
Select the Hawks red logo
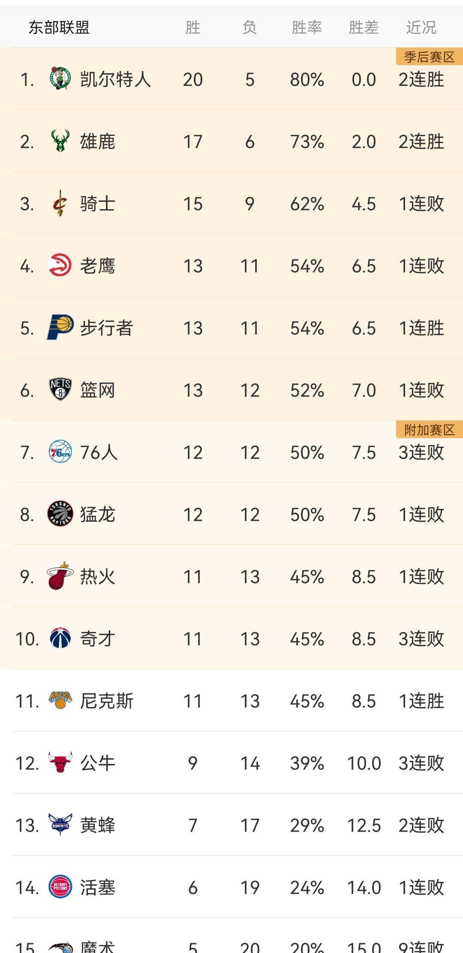tap(60, 265)
